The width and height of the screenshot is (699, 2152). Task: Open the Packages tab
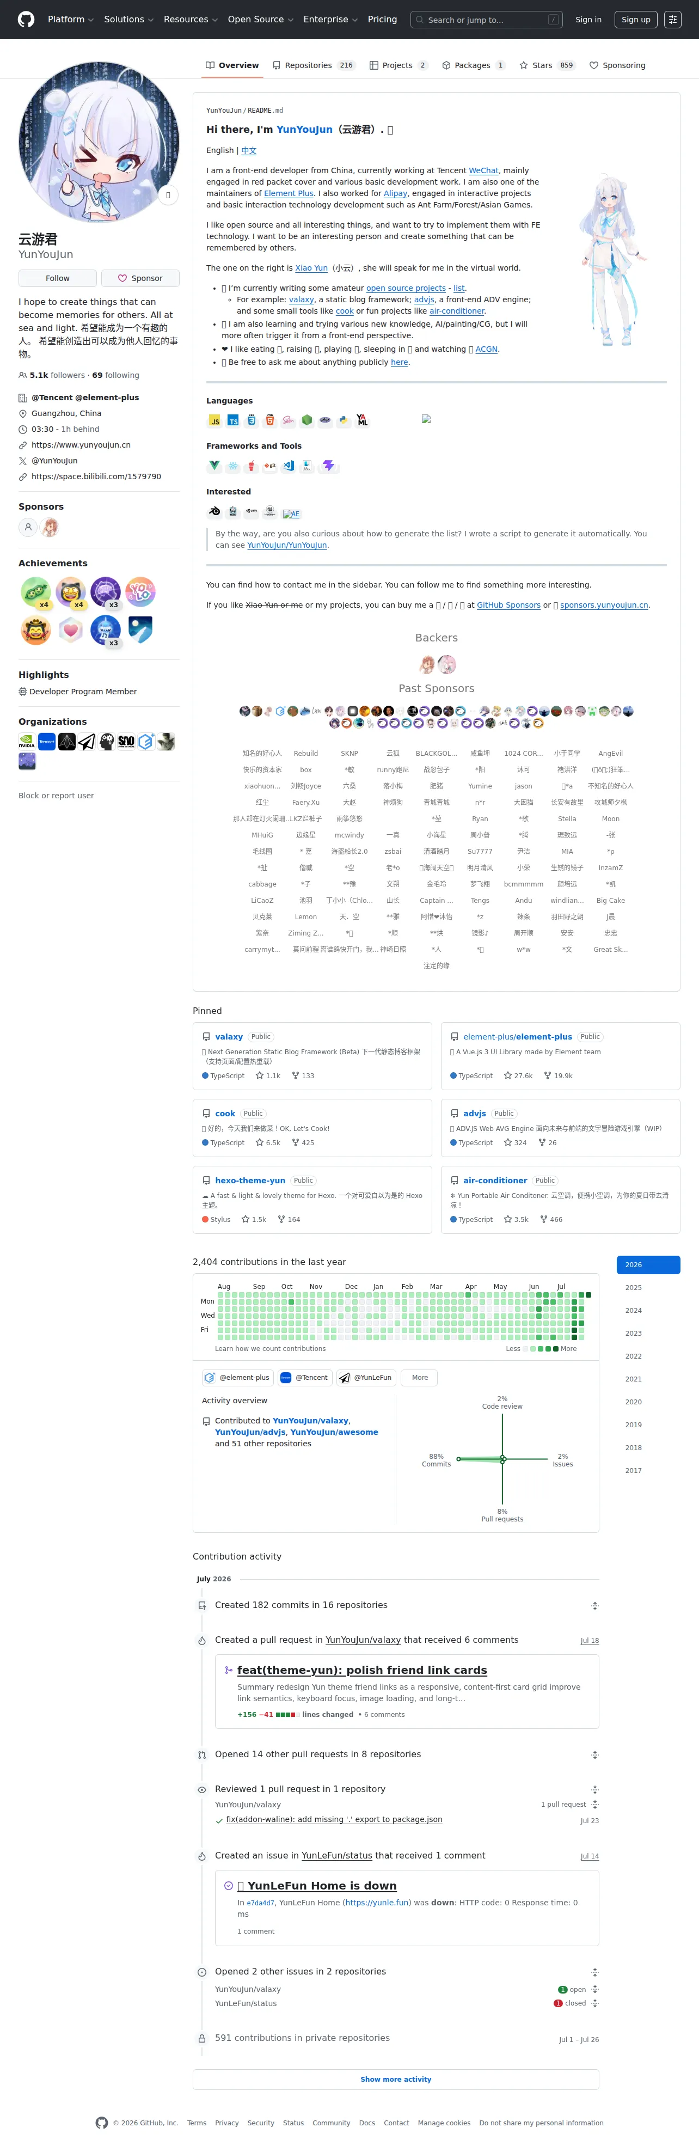pos(474,65)
